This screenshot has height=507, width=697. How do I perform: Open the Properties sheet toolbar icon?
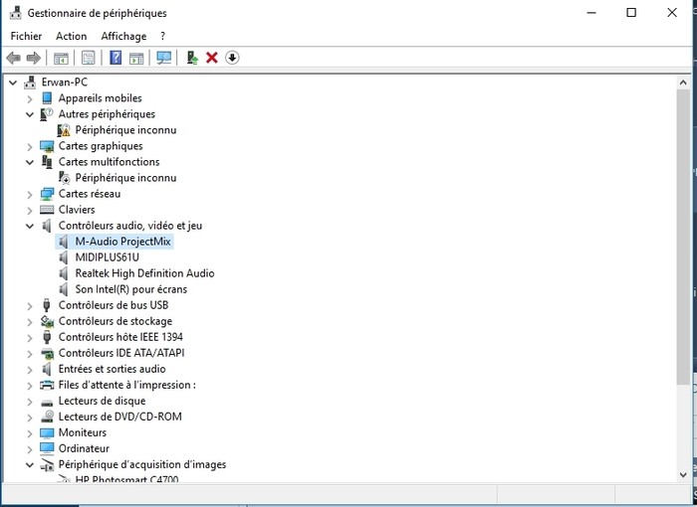pos(88,58)
